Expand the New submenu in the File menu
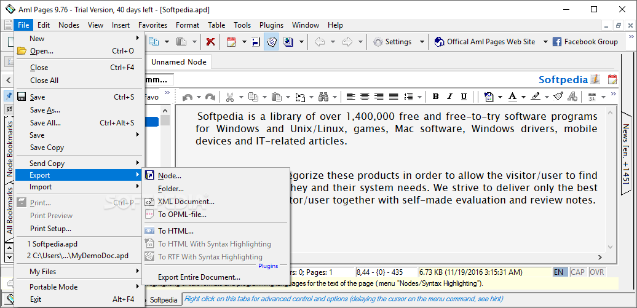Viewport: 637px width, 308px height. (x=80, y=39)
